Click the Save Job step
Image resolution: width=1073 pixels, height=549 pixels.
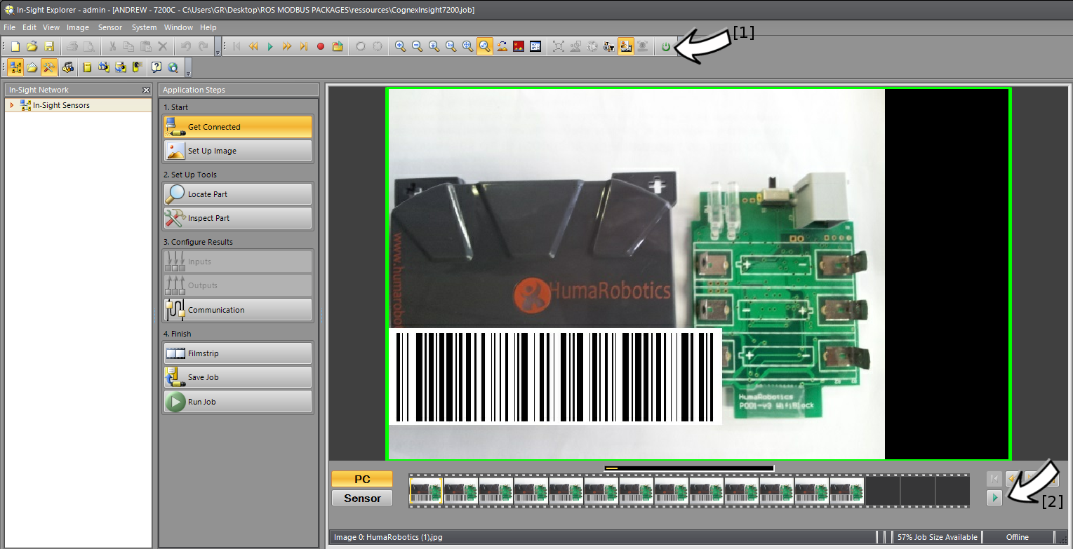point(238,377)
